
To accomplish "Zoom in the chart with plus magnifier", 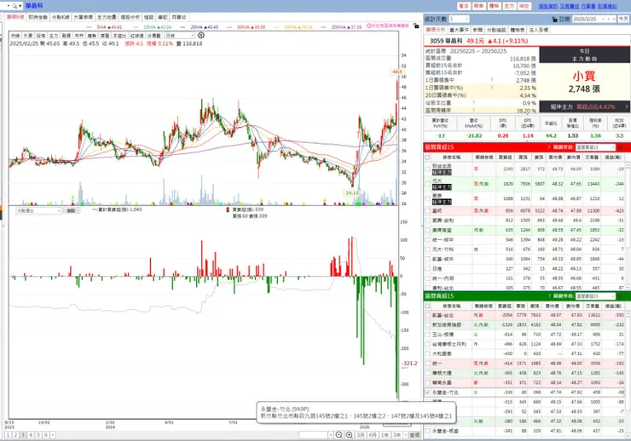I will (x=349, y=435).
